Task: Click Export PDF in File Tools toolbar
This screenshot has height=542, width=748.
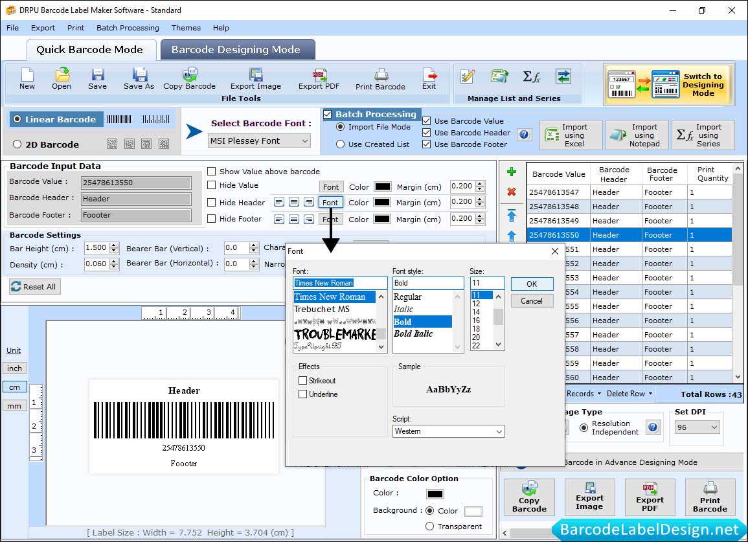Action: pos(319,79)
